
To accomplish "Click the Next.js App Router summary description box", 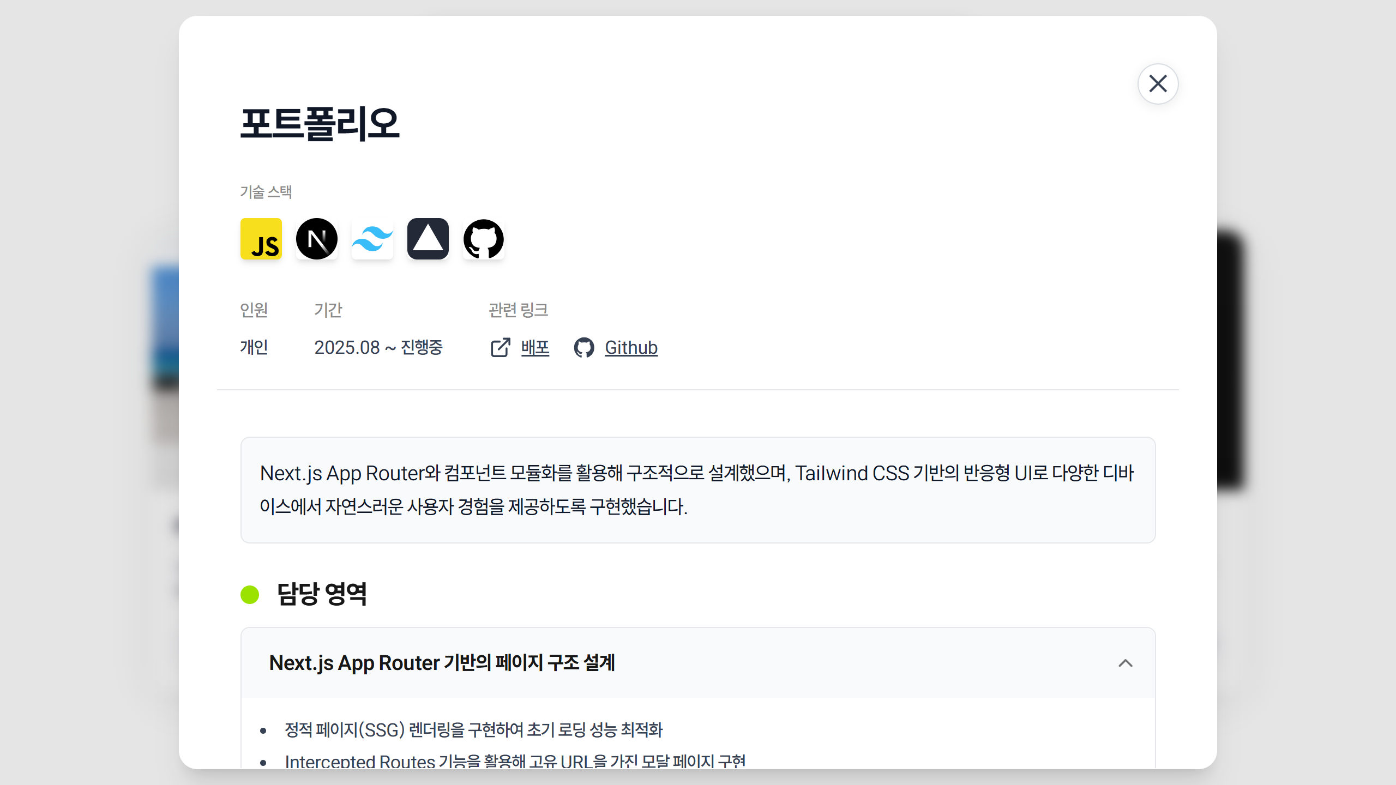I will pos(697,490).
